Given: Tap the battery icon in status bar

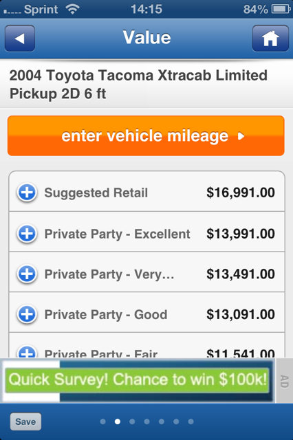Looking at the screenshot, I should click(281, 9).
